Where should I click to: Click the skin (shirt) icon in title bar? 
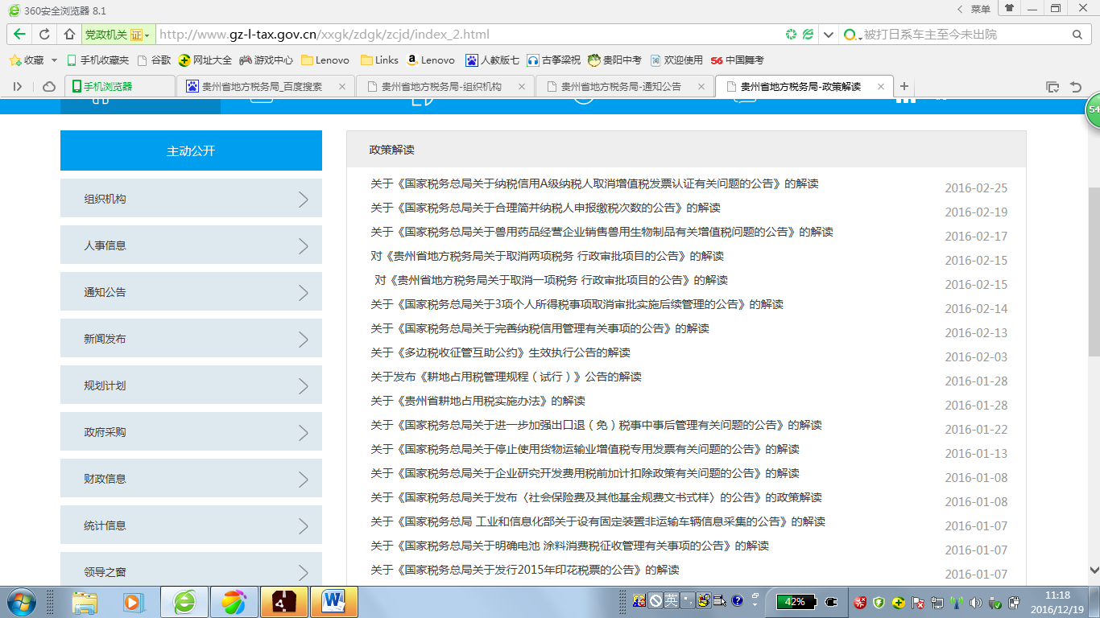(1009, 8)
